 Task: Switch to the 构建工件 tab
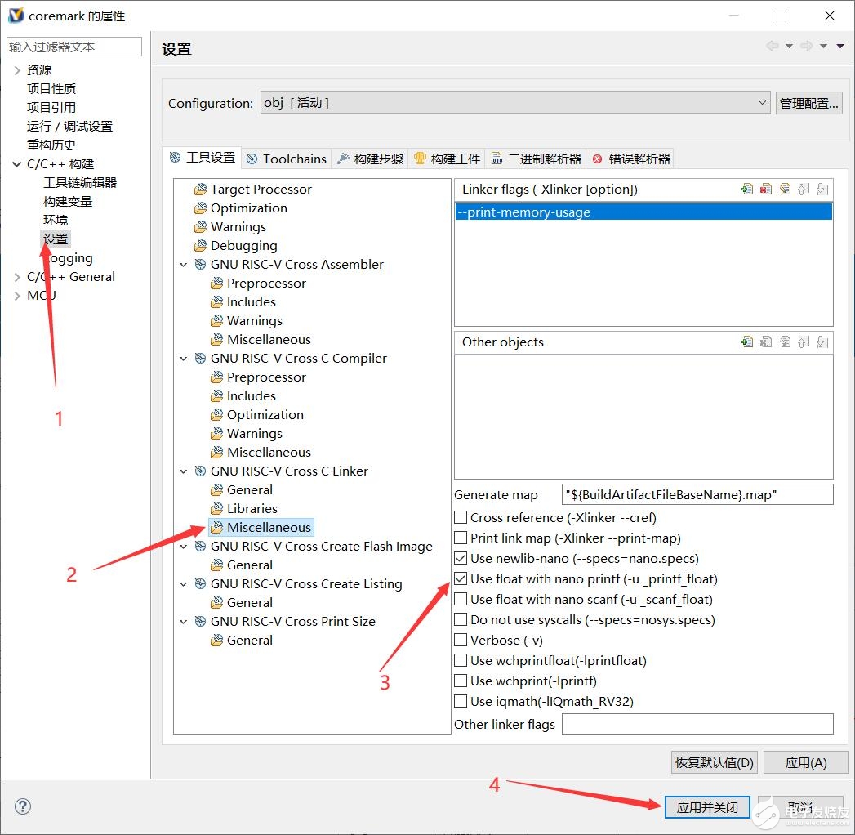pos(448,159)
